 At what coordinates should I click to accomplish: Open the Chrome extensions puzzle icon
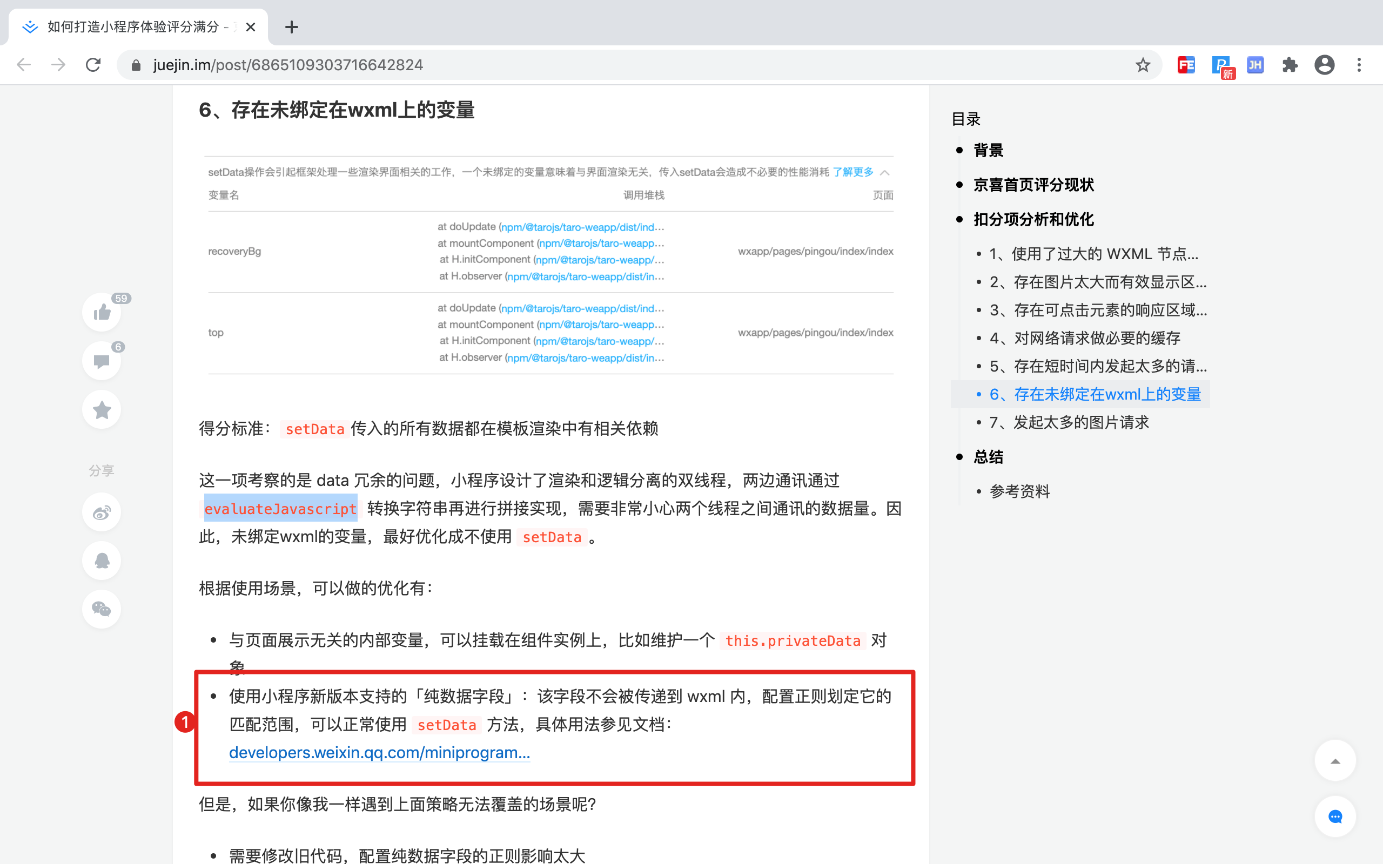coord(1290,65)
